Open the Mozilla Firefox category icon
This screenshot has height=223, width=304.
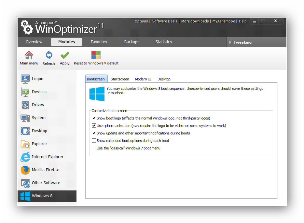coord(25,170)
